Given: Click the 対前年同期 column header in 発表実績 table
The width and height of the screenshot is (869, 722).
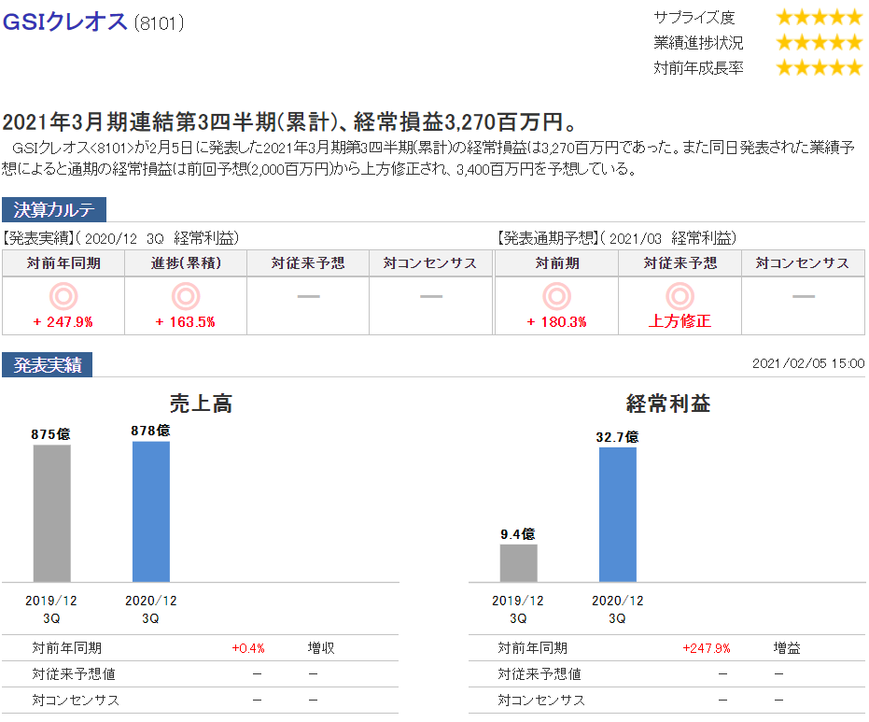Looking at the screenshot, I should [x=63, y=262].
